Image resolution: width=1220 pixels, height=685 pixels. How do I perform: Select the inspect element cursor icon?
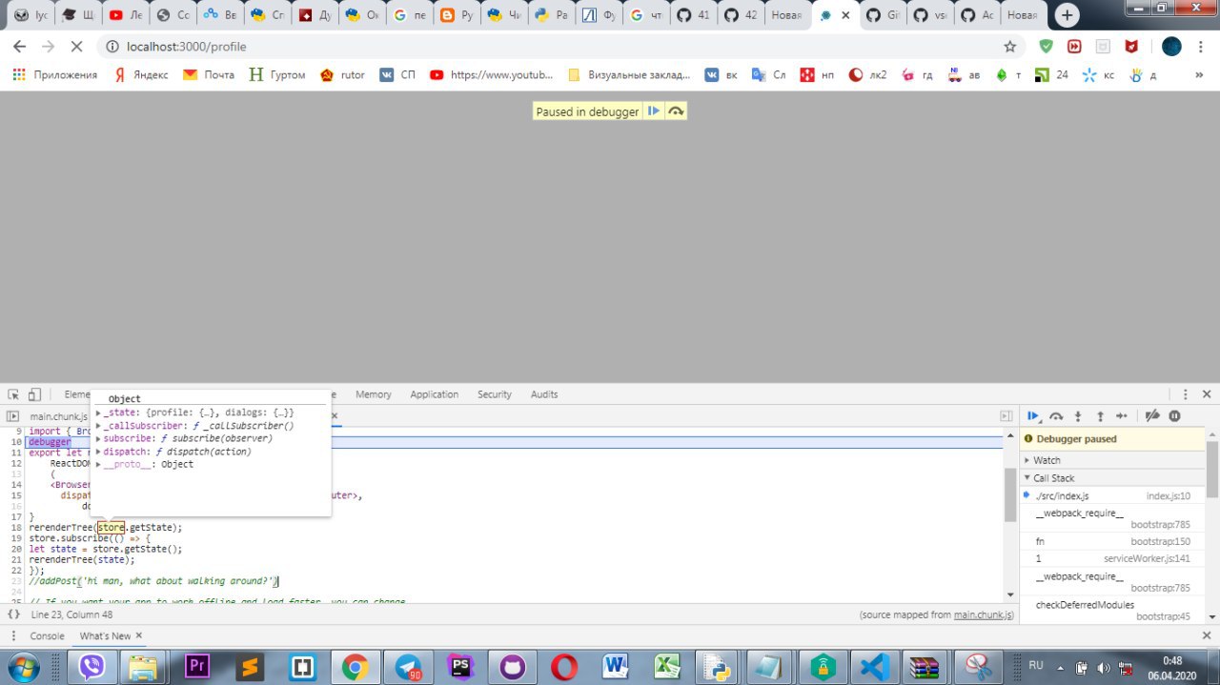click(x=13, y=394)
